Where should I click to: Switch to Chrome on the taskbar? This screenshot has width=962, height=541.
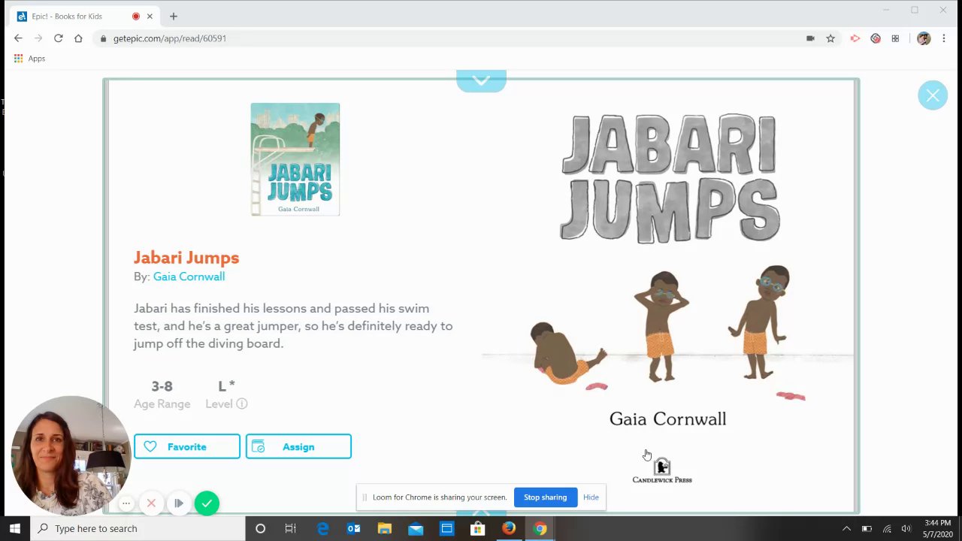[540, 528]
